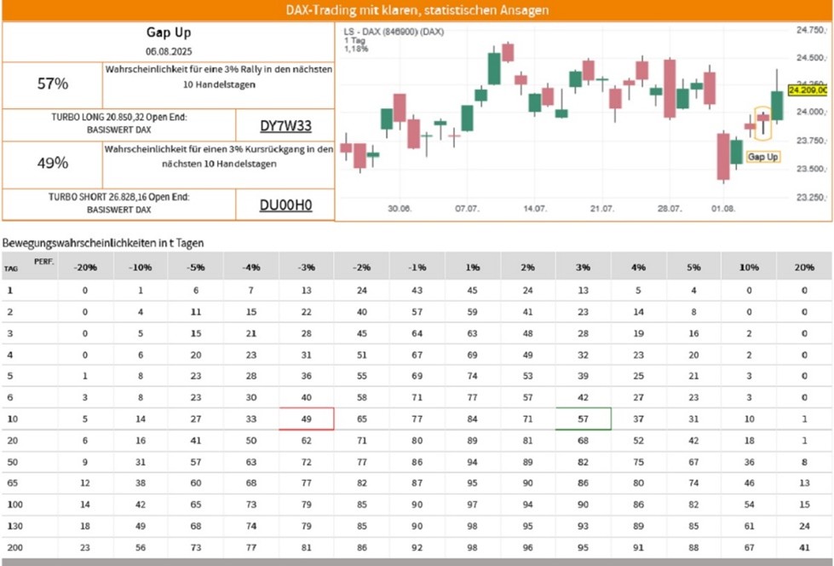Viewport: 834px width, 566px height.
Task: Click the 4% column header in the table
Action: 638,268
